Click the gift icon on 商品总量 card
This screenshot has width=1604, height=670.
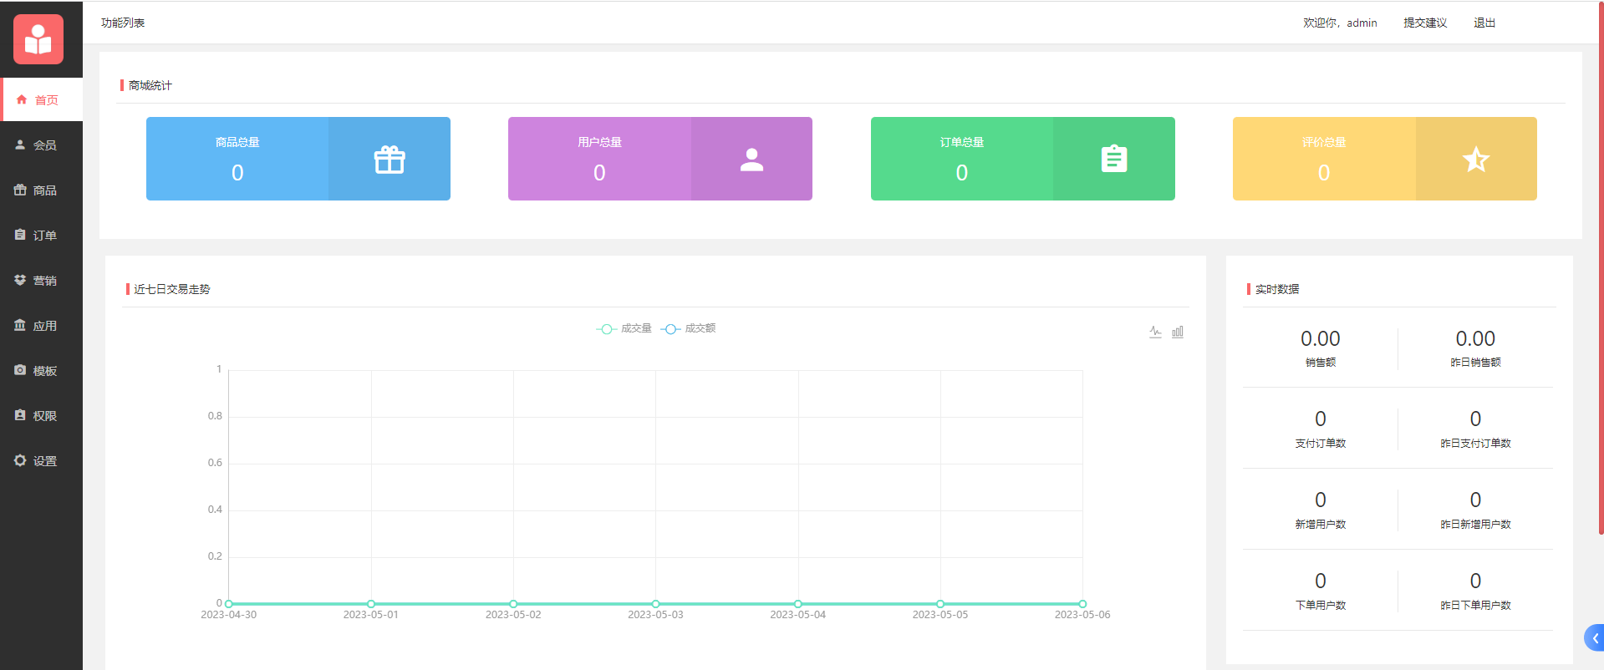[x=390, y=160]
